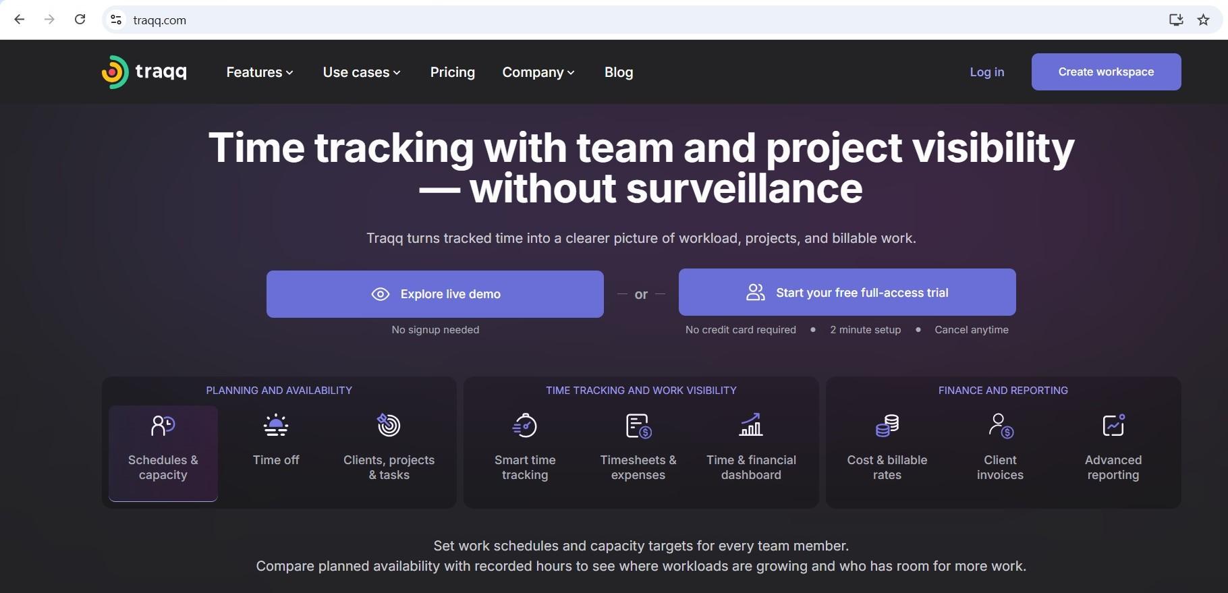
Task: Go back with the browser back arrow
Action: point(20,20)
